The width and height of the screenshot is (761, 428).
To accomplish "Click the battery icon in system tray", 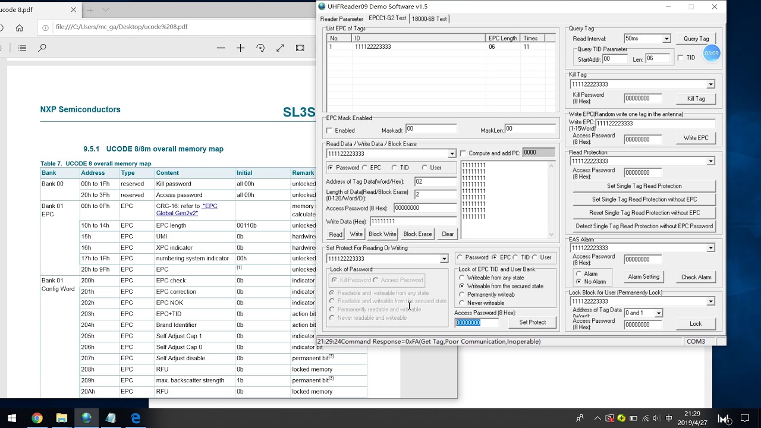I will pos(634,418).
